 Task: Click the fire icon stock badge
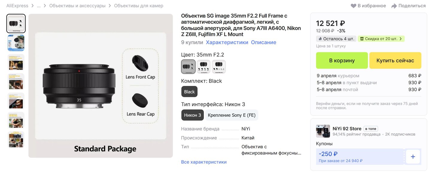pos(320,39)
